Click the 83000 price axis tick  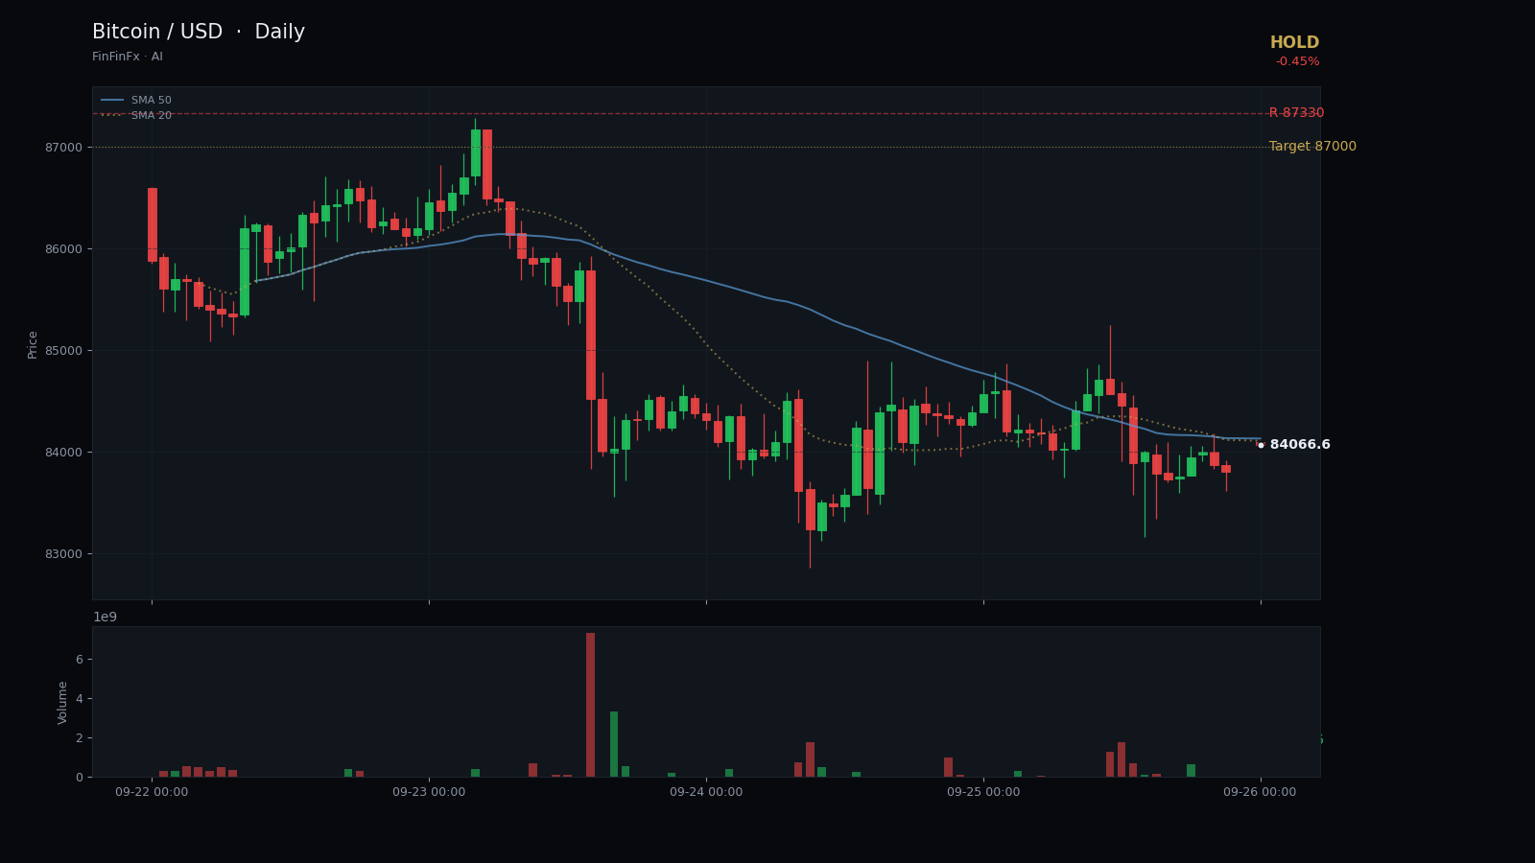tap(65, 554)
